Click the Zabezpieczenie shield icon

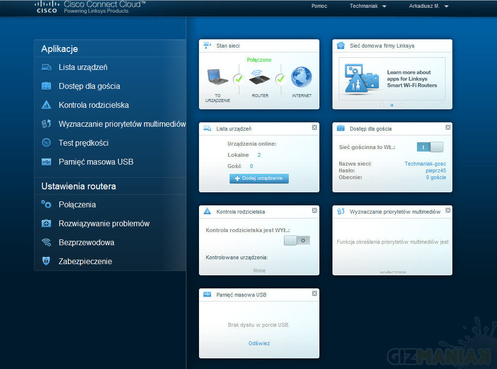click(x=47, y=261)
